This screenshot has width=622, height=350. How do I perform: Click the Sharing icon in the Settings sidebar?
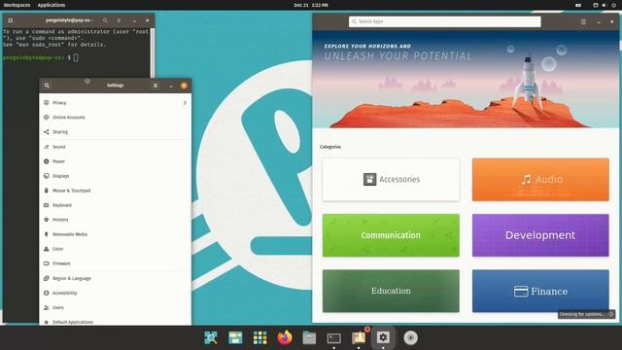(47, 132)
